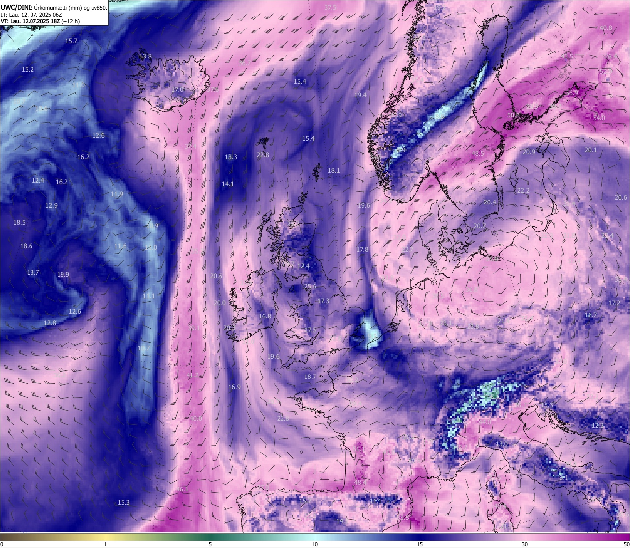Click the 18.6 value label

(26, 246)
